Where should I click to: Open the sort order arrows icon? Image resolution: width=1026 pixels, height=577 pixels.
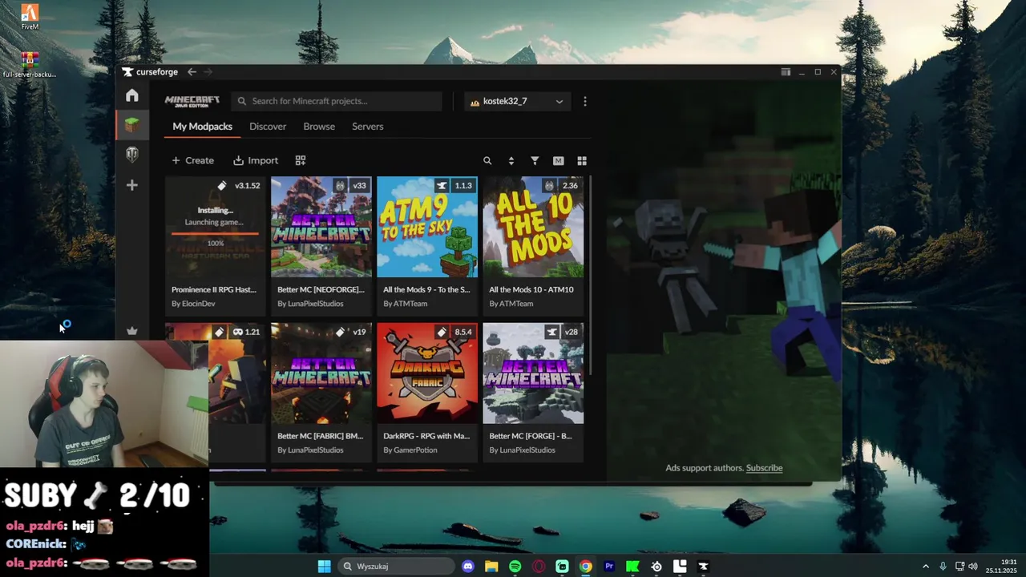(511, 160)
